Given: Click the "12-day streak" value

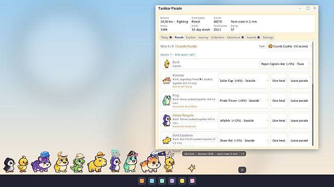Looking at the screenshot, I should [x=201, y=30].
